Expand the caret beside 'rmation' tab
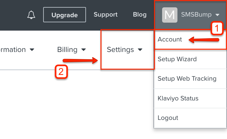This screenshot has height=139, width=227. click(x=32, y=50)
